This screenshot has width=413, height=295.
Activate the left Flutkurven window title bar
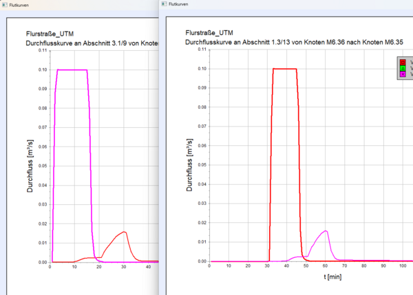click(83, 4)
